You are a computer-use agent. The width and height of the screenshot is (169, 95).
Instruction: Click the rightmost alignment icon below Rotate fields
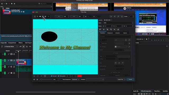click(x=118, y=29)
